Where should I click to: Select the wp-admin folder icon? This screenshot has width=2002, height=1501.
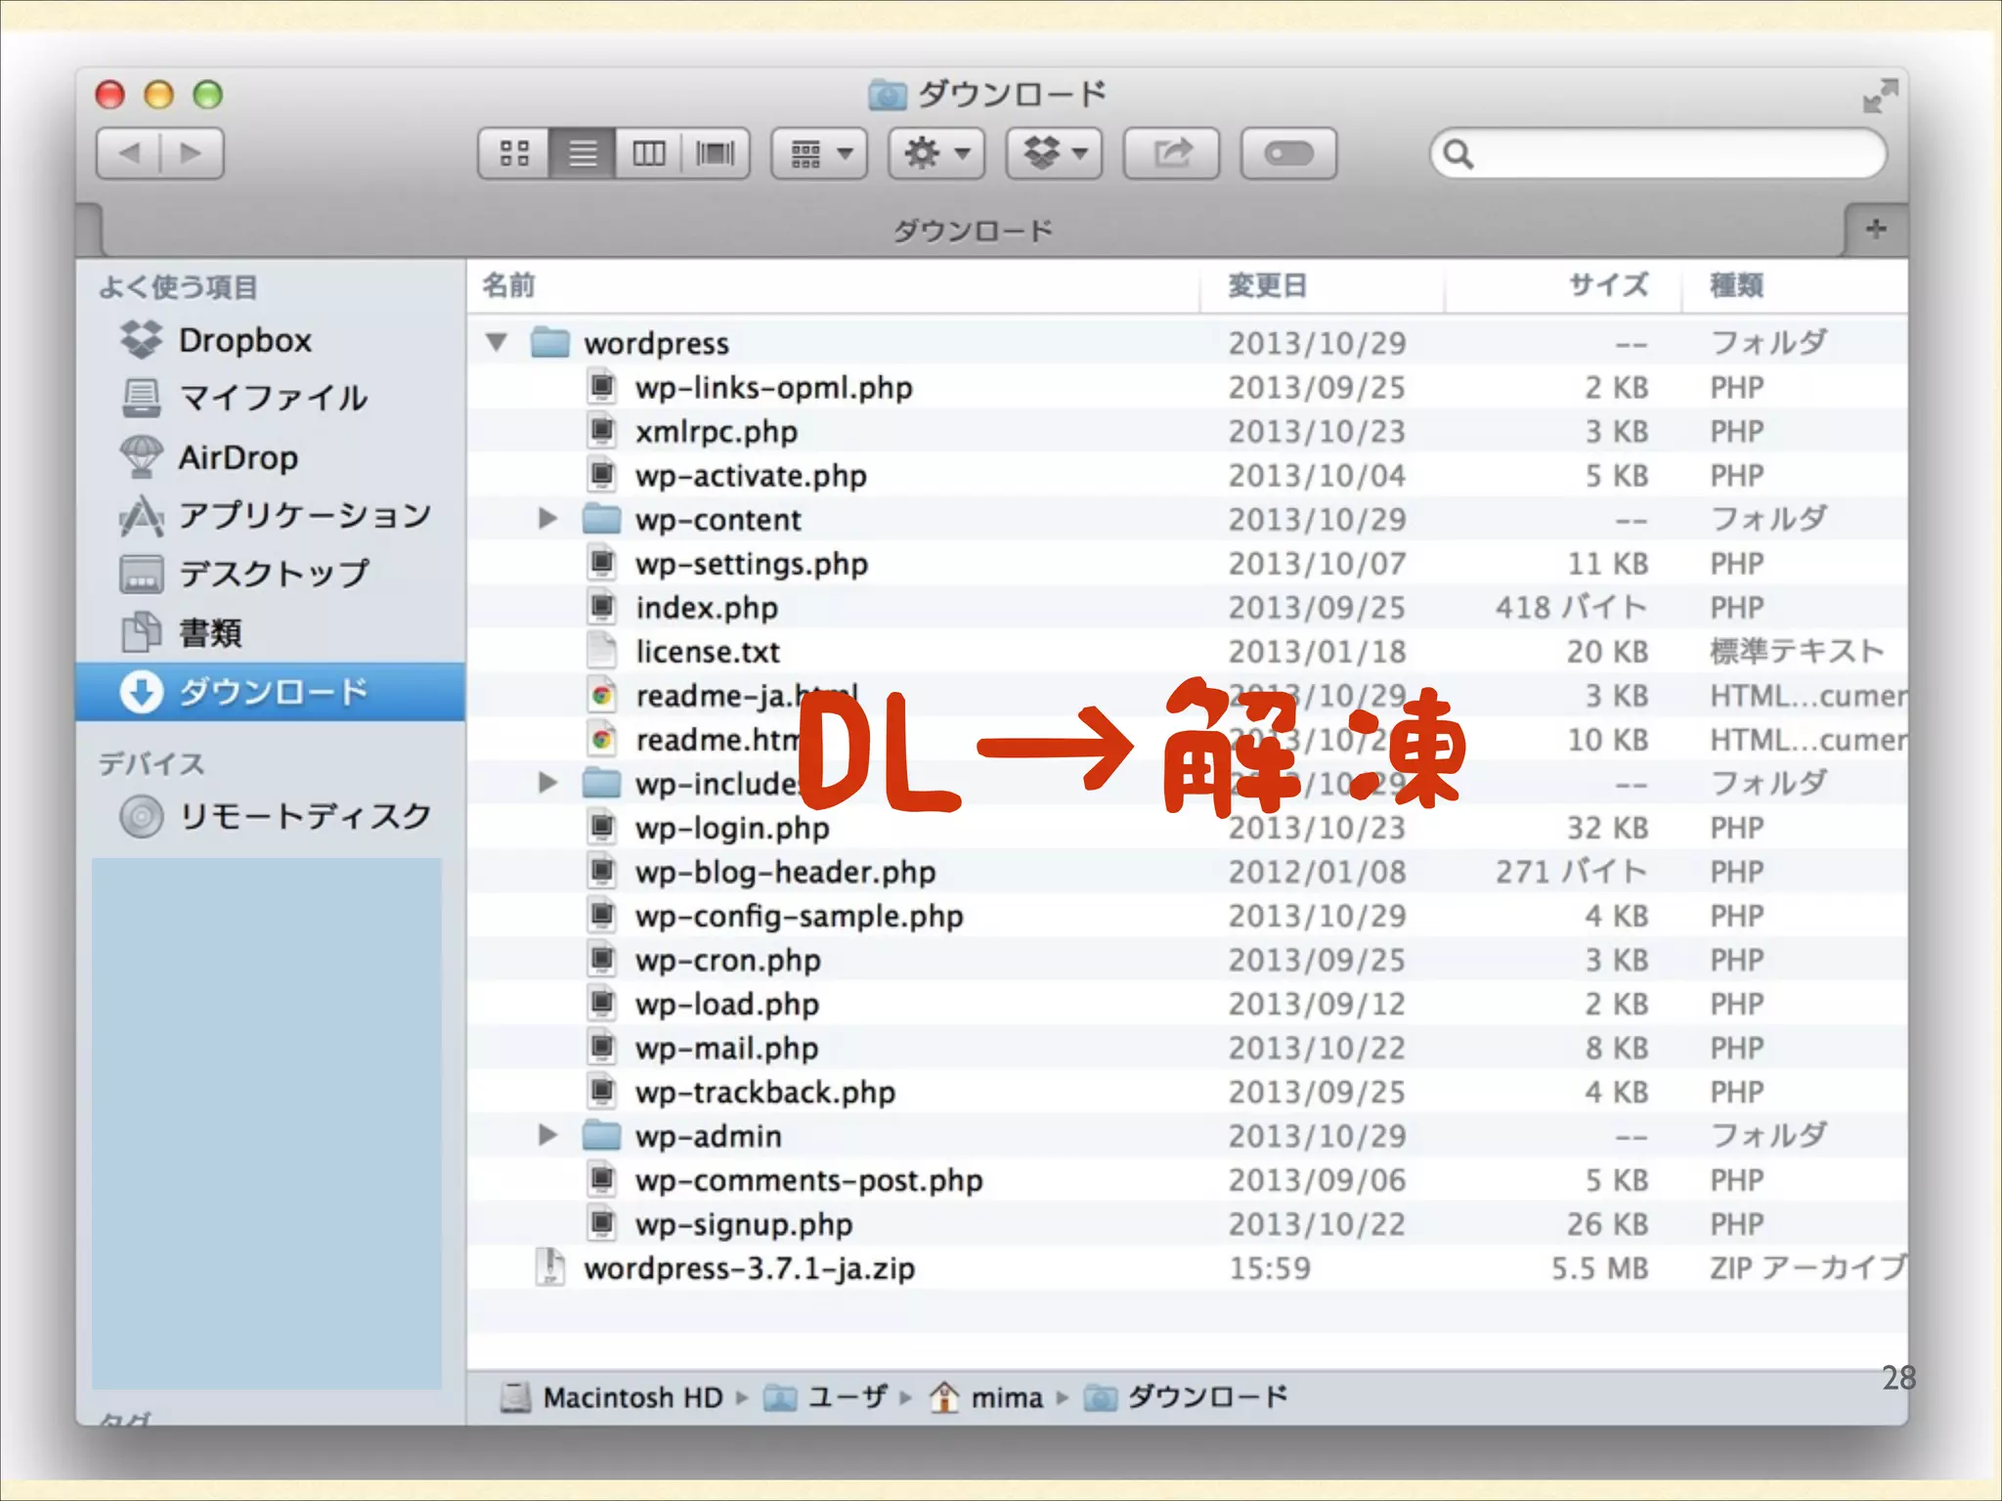point(602,1136)
